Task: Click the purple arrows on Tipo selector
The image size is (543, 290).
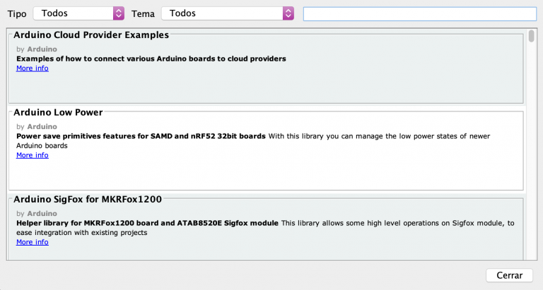Action: 118,13
